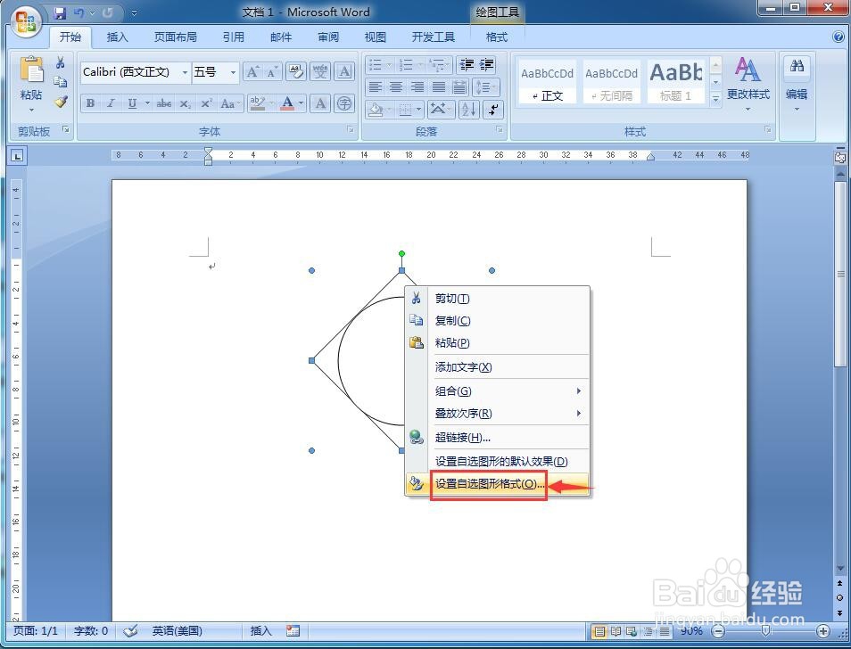Apply text highlight color
Image resolution: width=851 pixels, height=649 pixels.
point(257,103)
